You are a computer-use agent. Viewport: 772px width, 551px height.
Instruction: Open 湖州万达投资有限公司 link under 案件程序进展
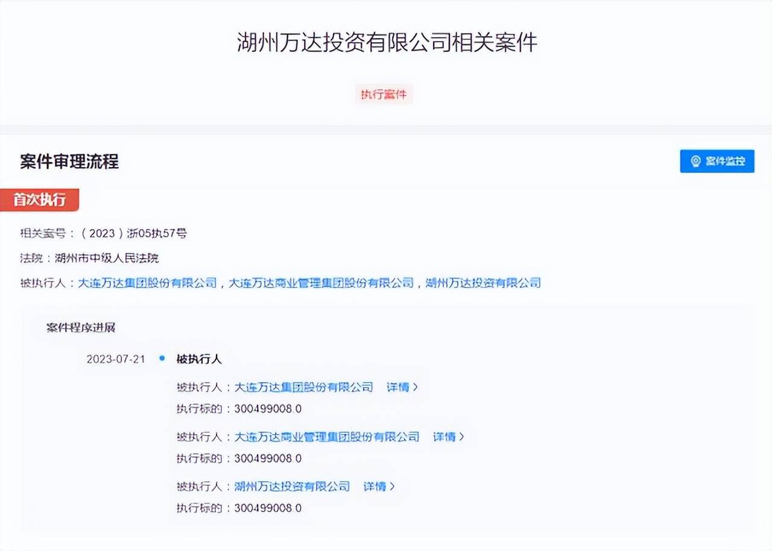pos(292,486)
